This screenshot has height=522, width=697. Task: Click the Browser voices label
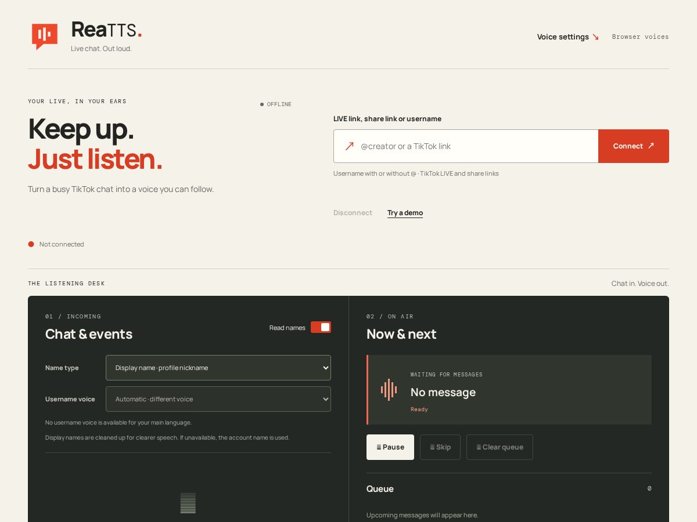640,37
